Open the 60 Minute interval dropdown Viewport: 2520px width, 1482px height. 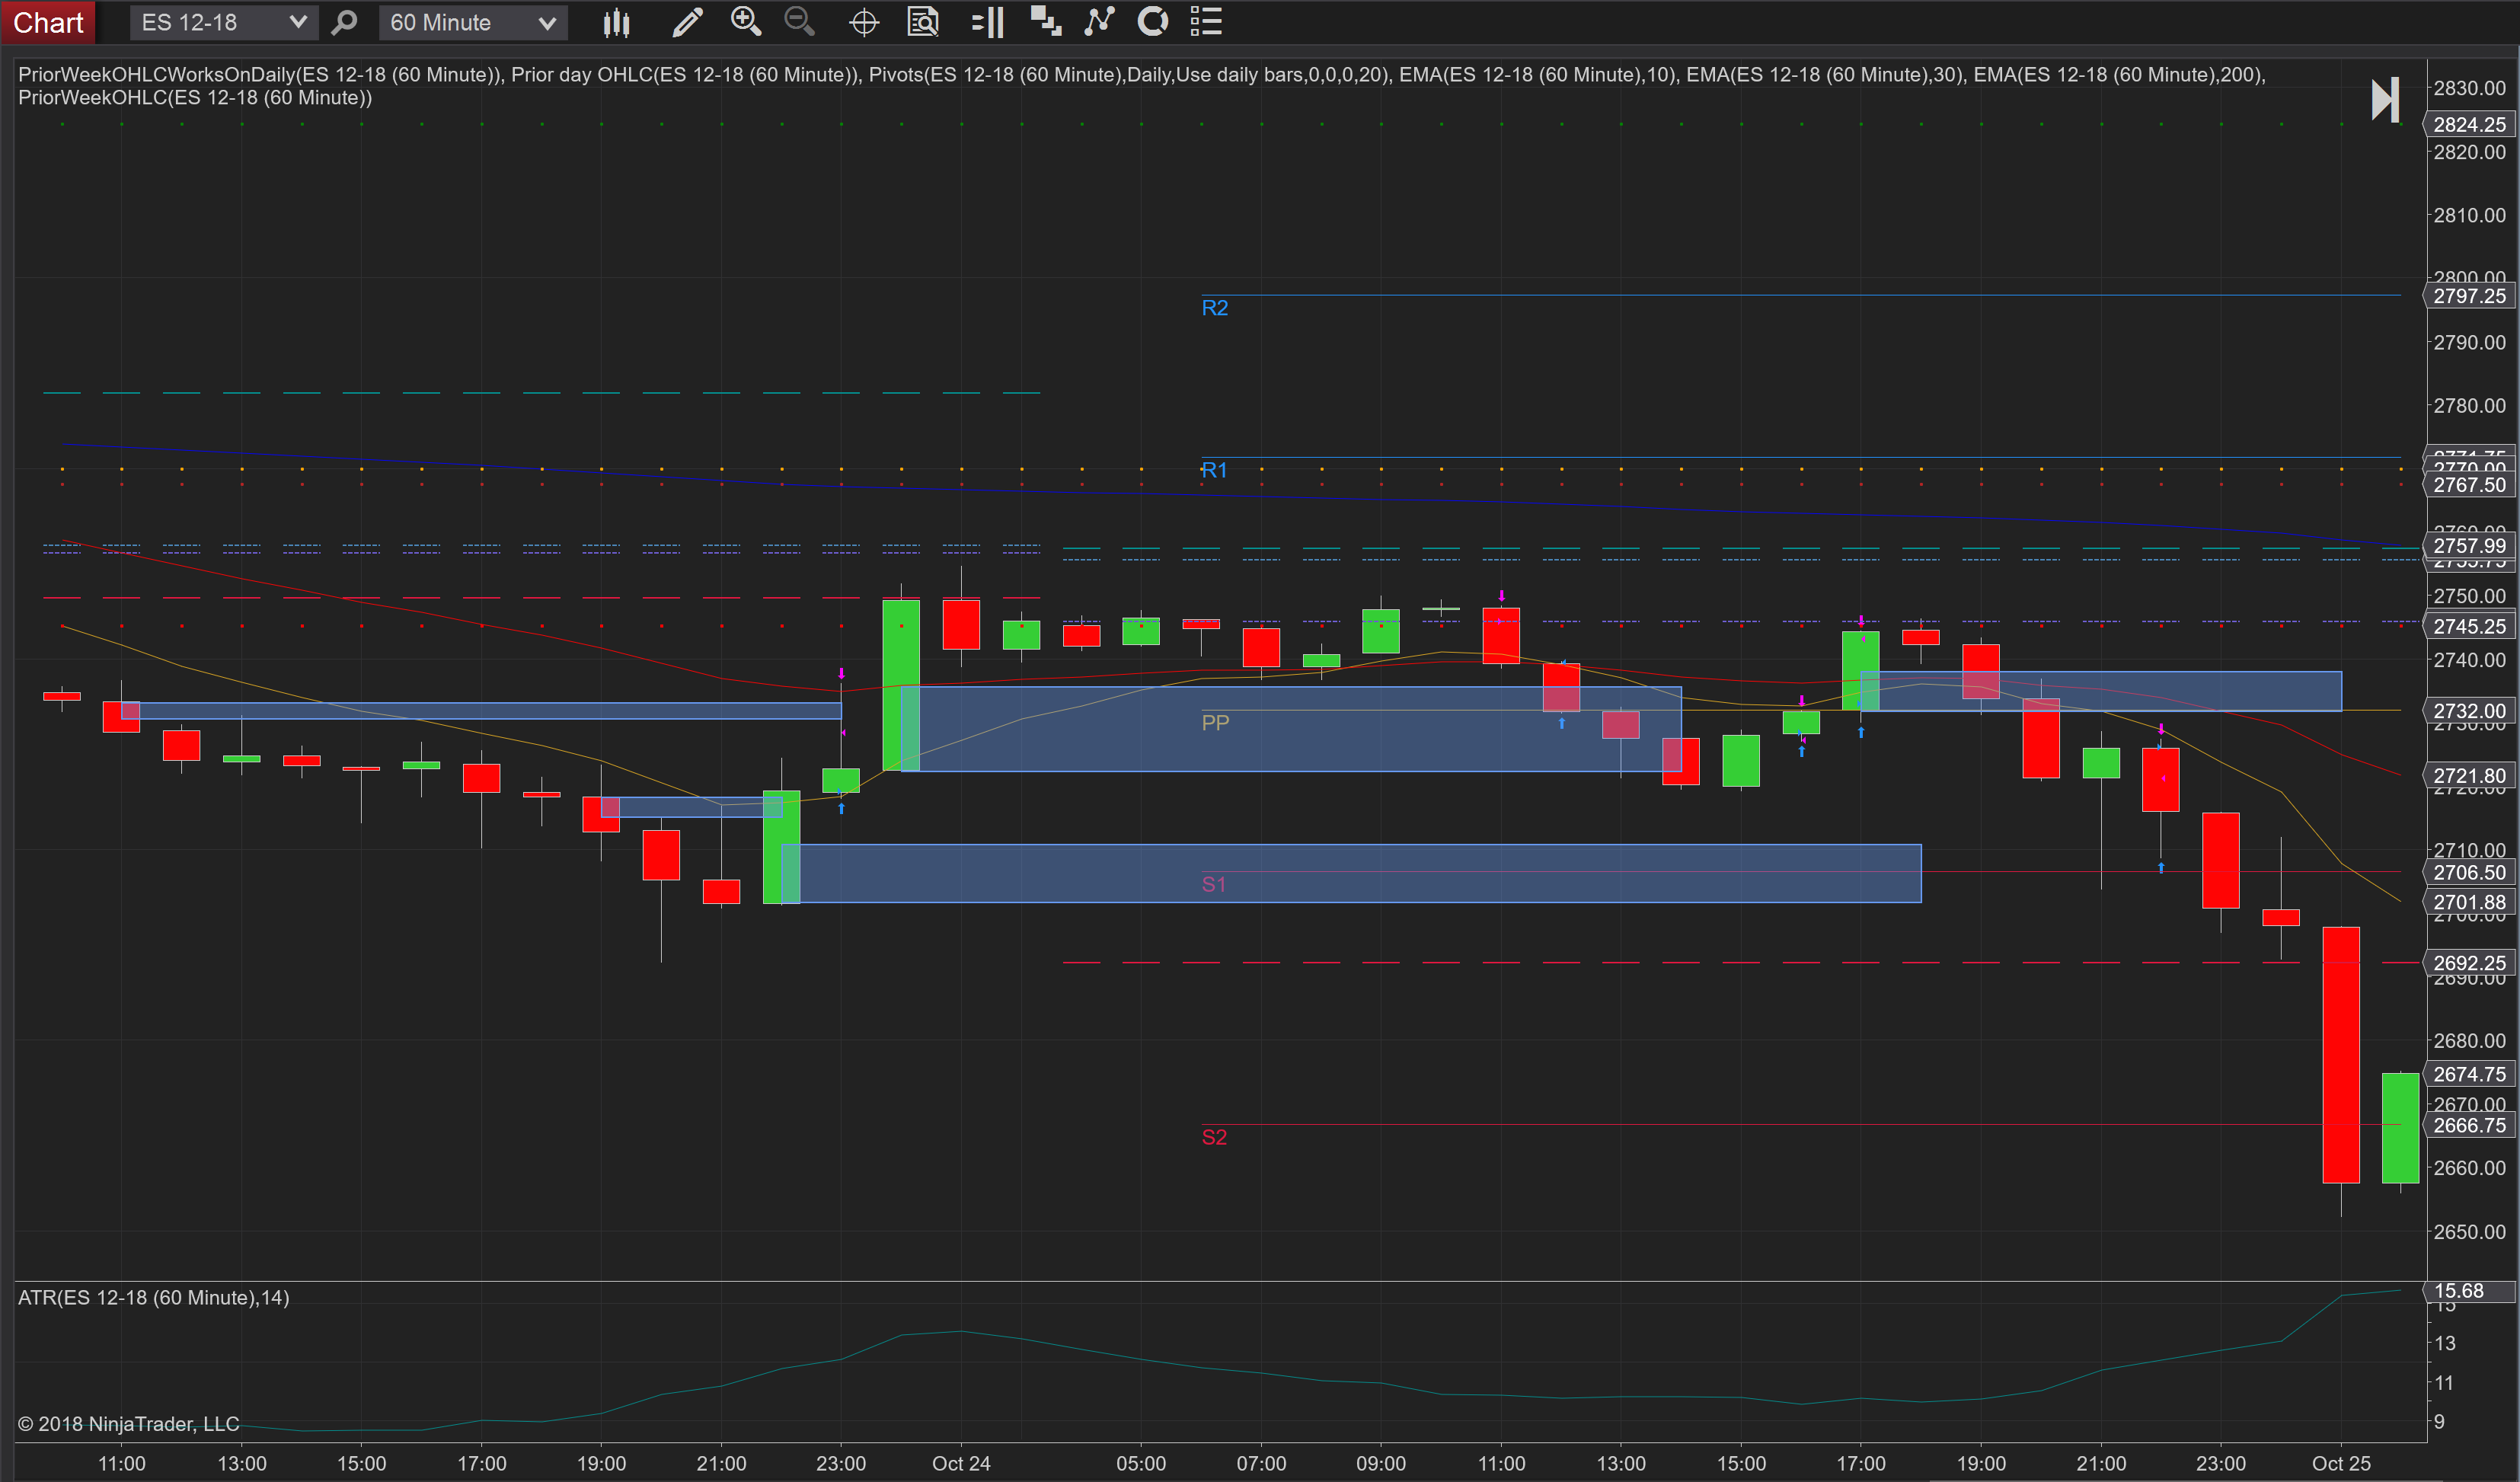[471, 21]
